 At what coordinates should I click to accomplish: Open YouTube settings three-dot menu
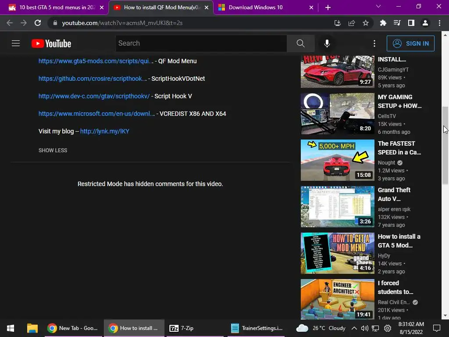(x=374, y=43)
